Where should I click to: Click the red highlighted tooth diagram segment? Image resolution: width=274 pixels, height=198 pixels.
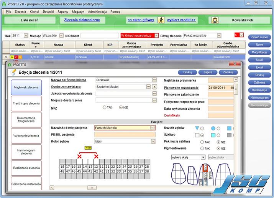pos(205,168)
